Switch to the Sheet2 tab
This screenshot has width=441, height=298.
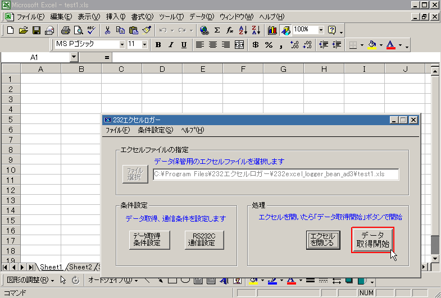[80, 267]
